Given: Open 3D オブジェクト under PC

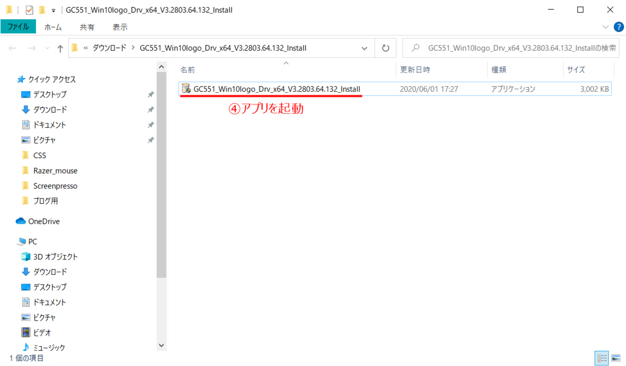Looking at the screenshot, I should 55,257.
